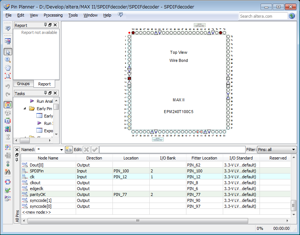Open the Help menu
Viewport: 300px width, 235px height.
pyautogui.click(x=107, y=15)
